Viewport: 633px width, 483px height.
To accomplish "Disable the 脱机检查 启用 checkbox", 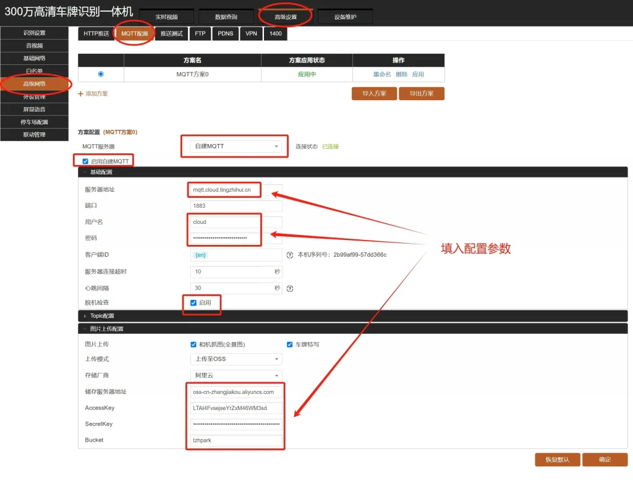I will [192, 304].
